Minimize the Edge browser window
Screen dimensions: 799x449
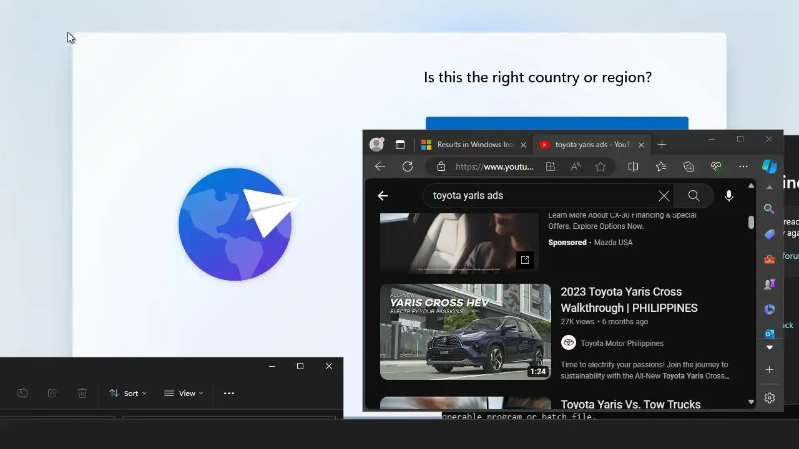pos(712,139)
